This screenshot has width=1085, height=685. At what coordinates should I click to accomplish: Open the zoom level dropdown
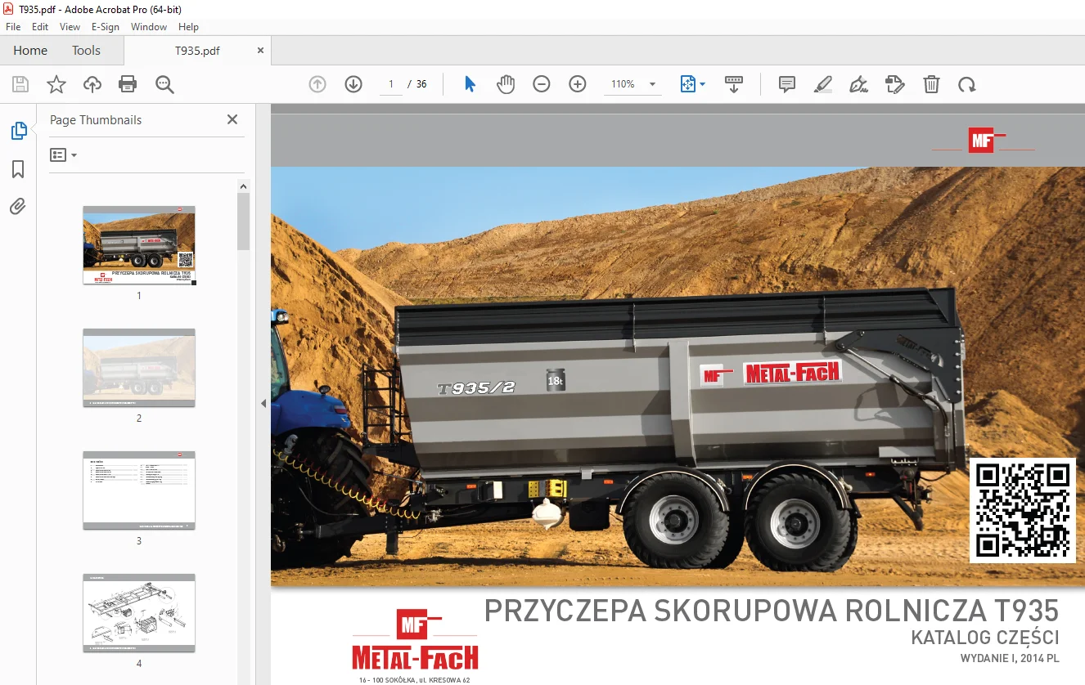pos(653,84)
